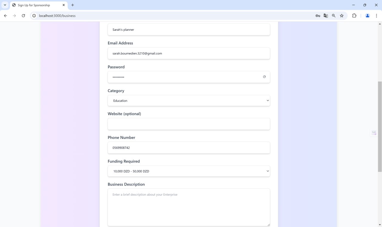Open the browser Extensions puzzle icon
This screenshot has height=227, width=382.
[354, 16]
